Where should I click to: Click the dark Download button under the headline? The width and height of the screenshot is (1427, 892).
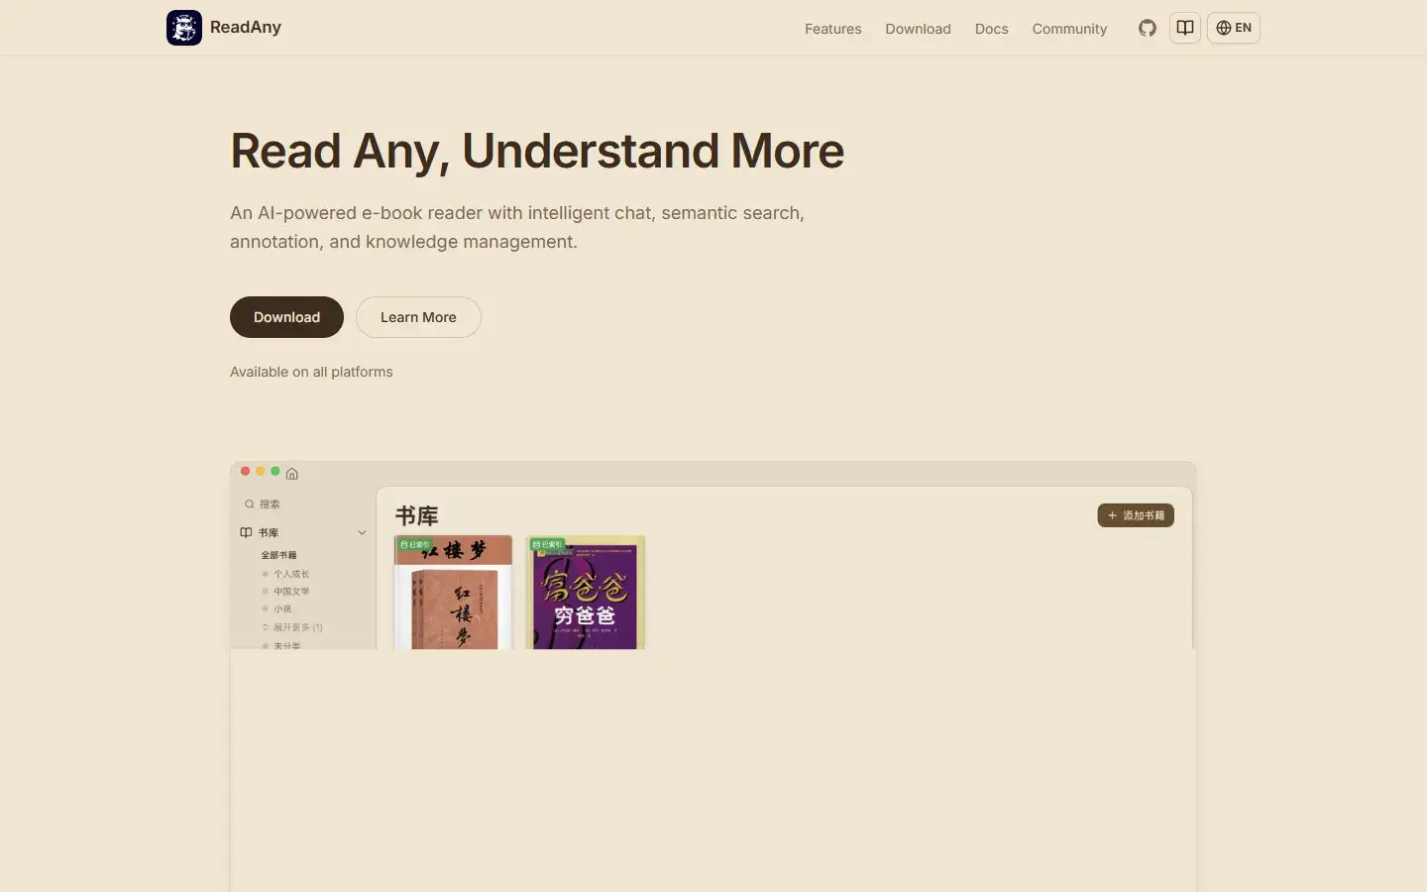tap(286, 317)
